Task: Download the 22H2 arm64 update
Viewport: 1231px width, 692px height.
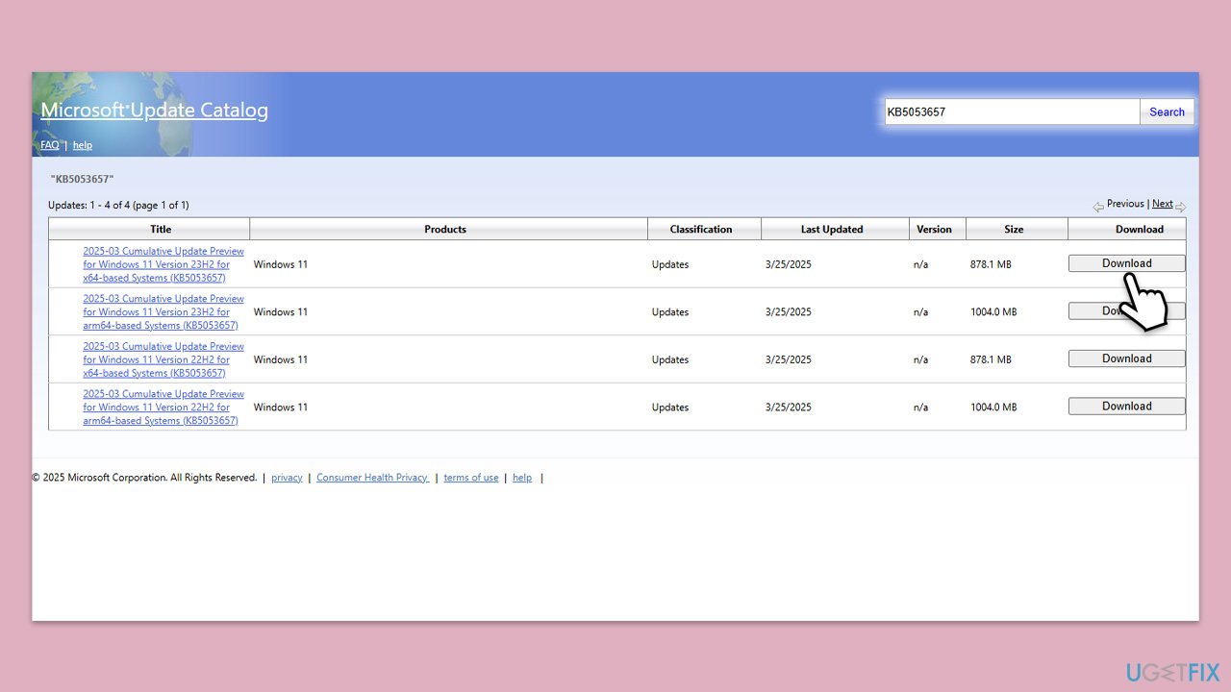Action: pyautogui.click(x=1126, y=407)
